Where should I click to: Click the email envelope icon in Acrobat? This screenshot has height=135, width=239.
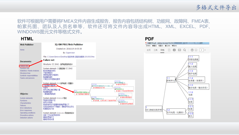point(179,50)
